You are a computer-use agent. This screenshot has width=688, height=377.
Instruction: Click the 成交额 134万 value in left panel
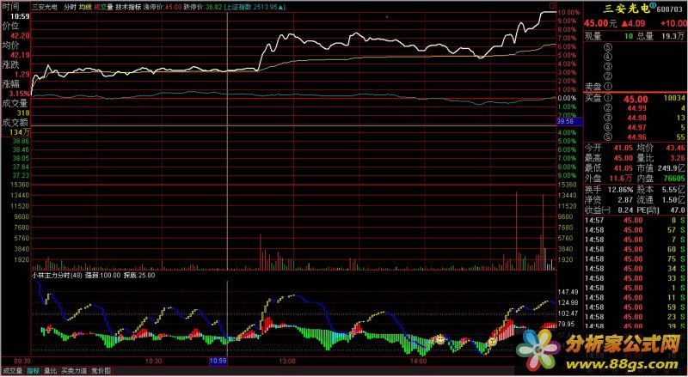pos(20,133)
